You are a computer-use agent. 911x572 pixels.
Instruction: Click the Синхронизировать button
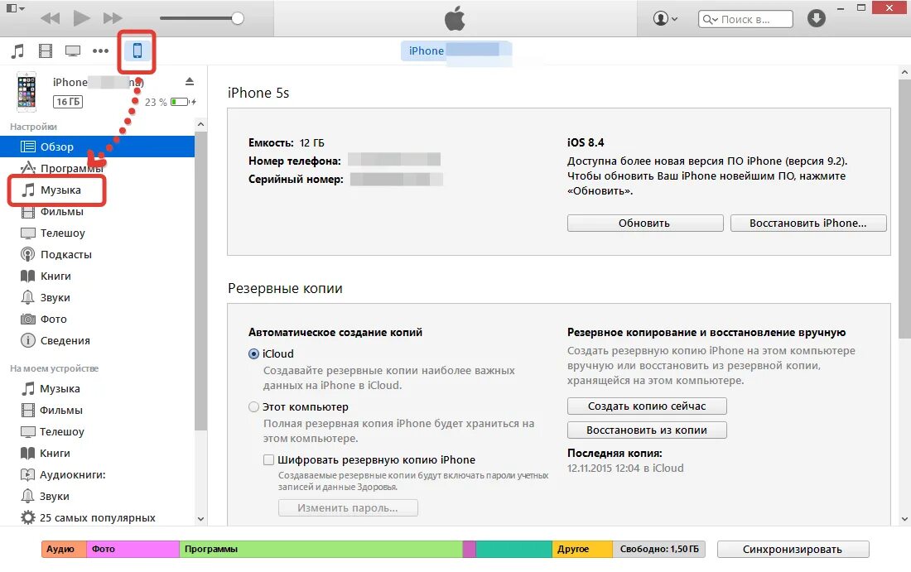tap(793, 550)
